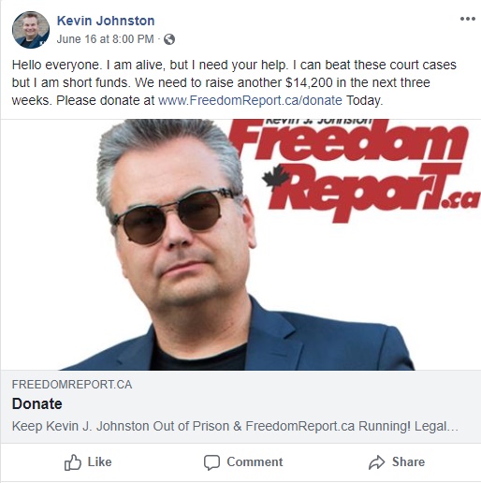Click the speech bubble Comment icon
This screenshot has width=481, height=483.
tap(211, 462)
